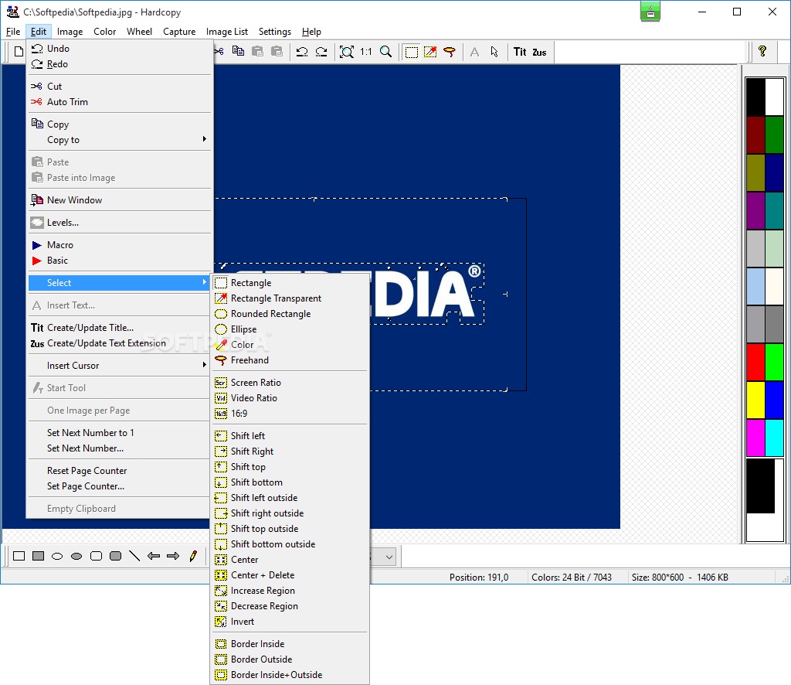Open the Wheel menu
791x685 pixels.
tap(139, 31)
